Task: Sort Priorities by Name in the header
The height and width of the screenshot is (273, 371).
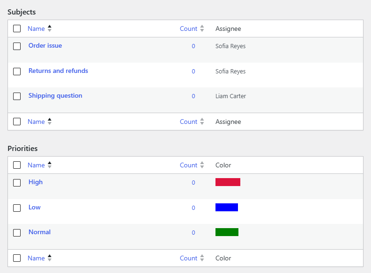Action: [36, 165]
